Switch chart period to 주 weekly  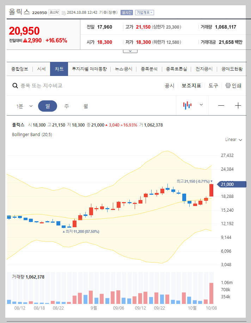pyautogui.click(x=66, y=106)
